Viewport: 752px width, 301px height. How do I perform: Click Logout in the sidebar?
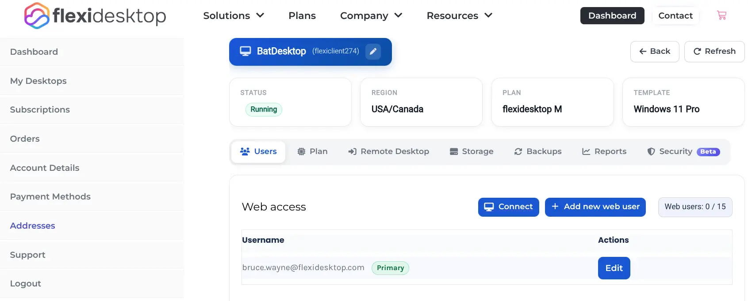pos(92,283)
